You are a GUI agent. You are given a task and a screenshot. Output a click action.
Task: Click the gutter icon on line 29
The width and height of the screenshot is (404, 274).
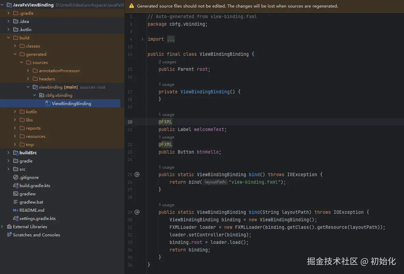137,212
